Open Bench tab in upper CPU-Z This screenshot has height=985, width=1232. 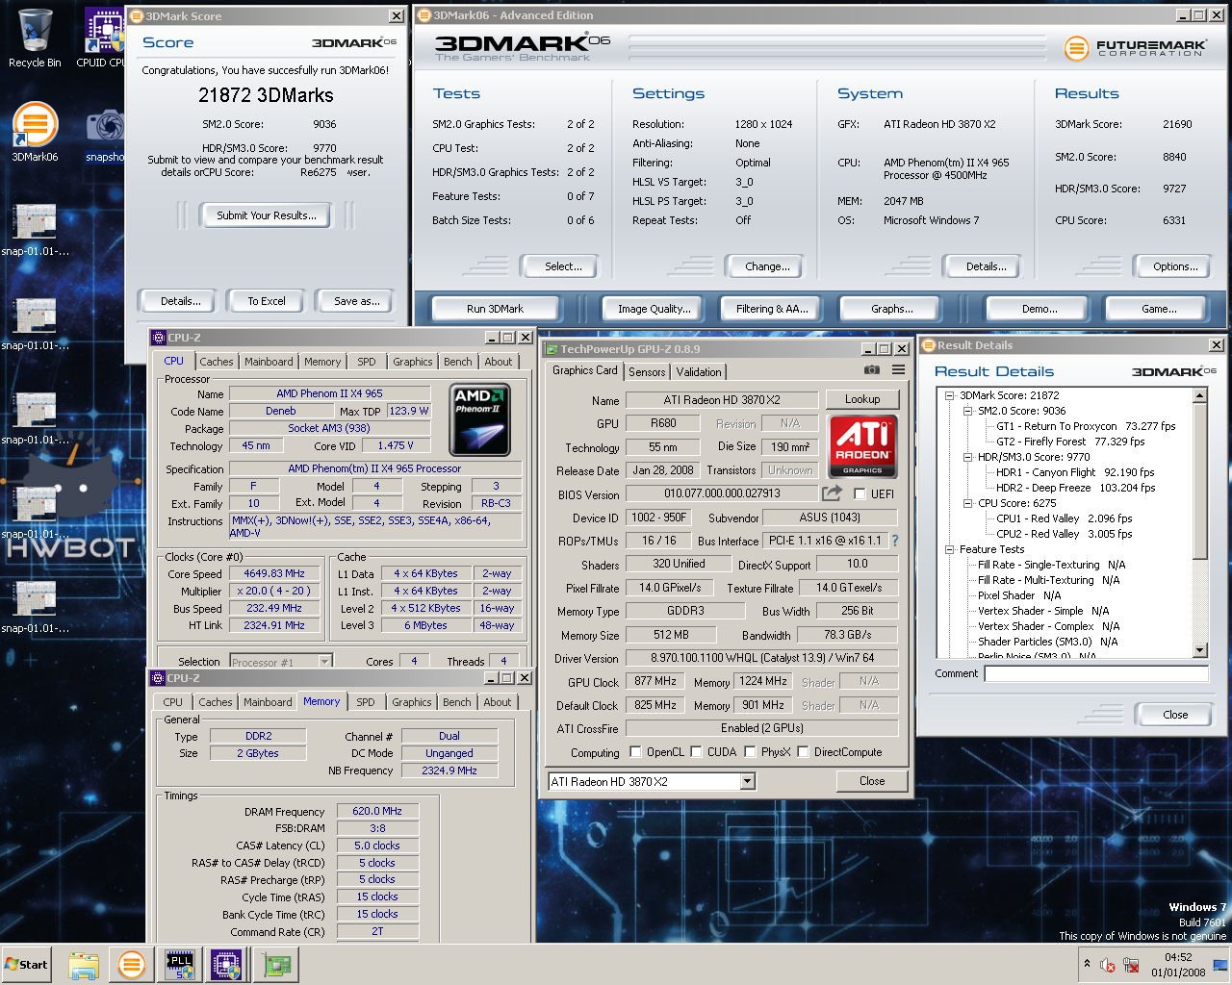click(458, 362)
